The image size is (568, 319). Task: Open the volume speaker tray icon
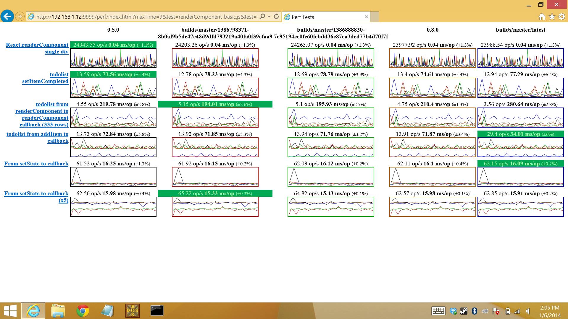point(528,311)
